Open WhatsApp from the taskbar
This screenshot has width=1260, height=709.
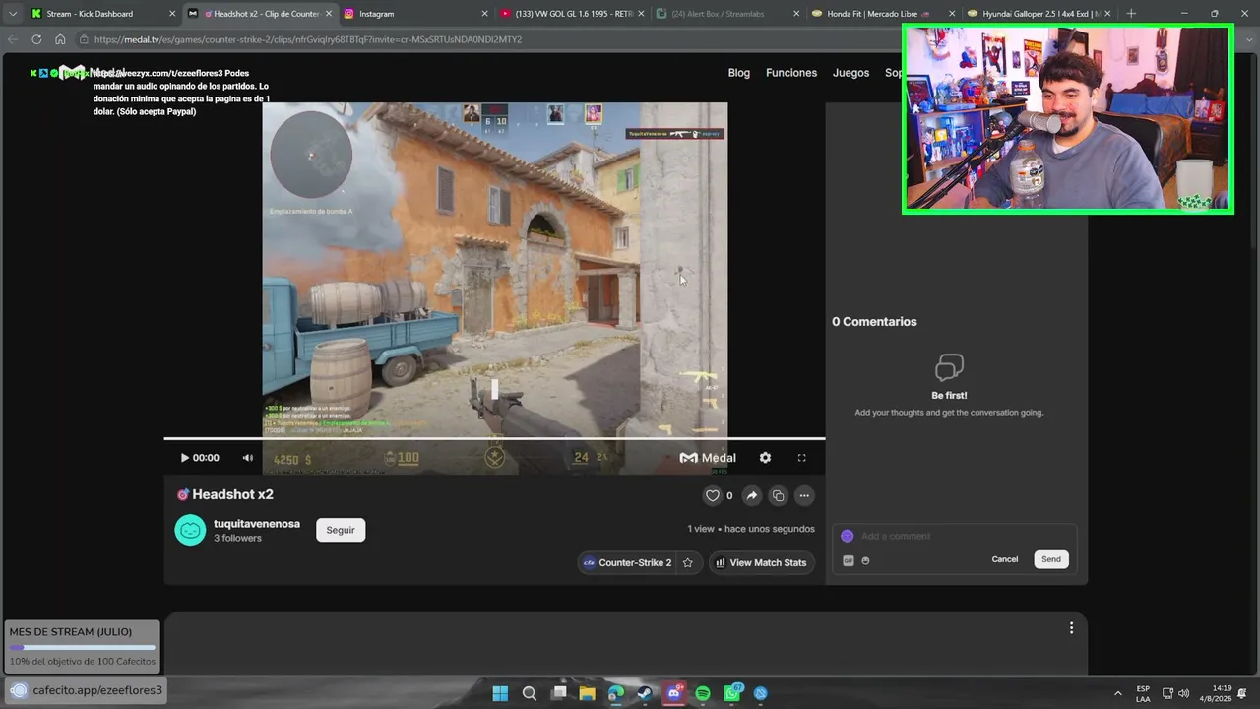[x=732, y=693]
